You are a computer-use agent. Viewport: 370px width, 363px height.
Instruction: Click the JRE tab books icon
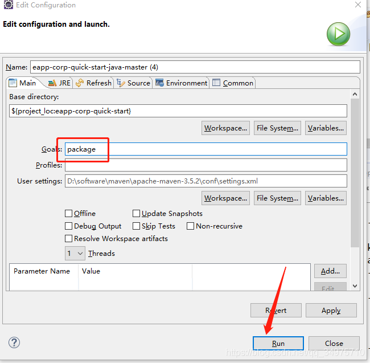[52, 83]
